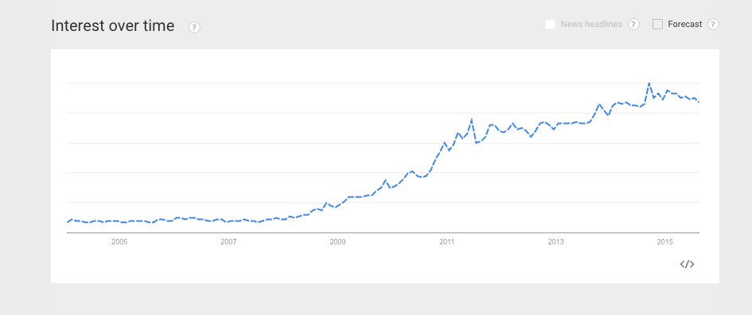
Task: Click the chart line's starting point in 2004
Action: coord(68,222)
